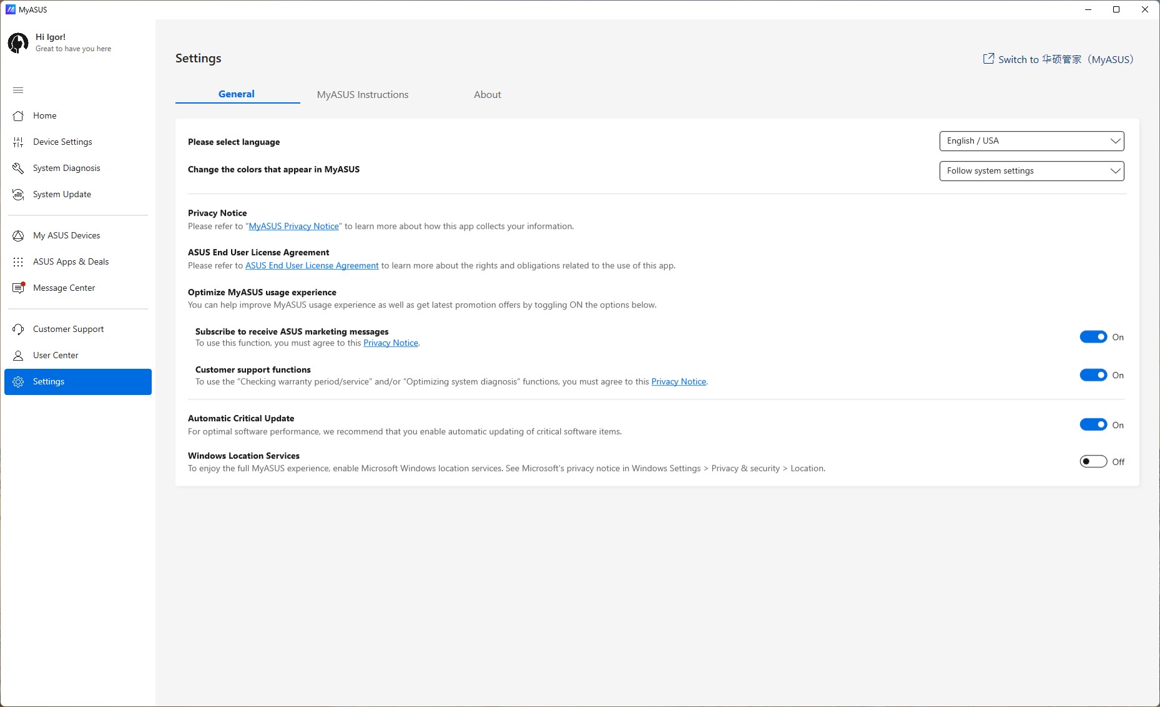Click the MyASUS logo in title bar
Image resolution: width=1160 pixels, height=707 pixels.
tap(11, 9)
